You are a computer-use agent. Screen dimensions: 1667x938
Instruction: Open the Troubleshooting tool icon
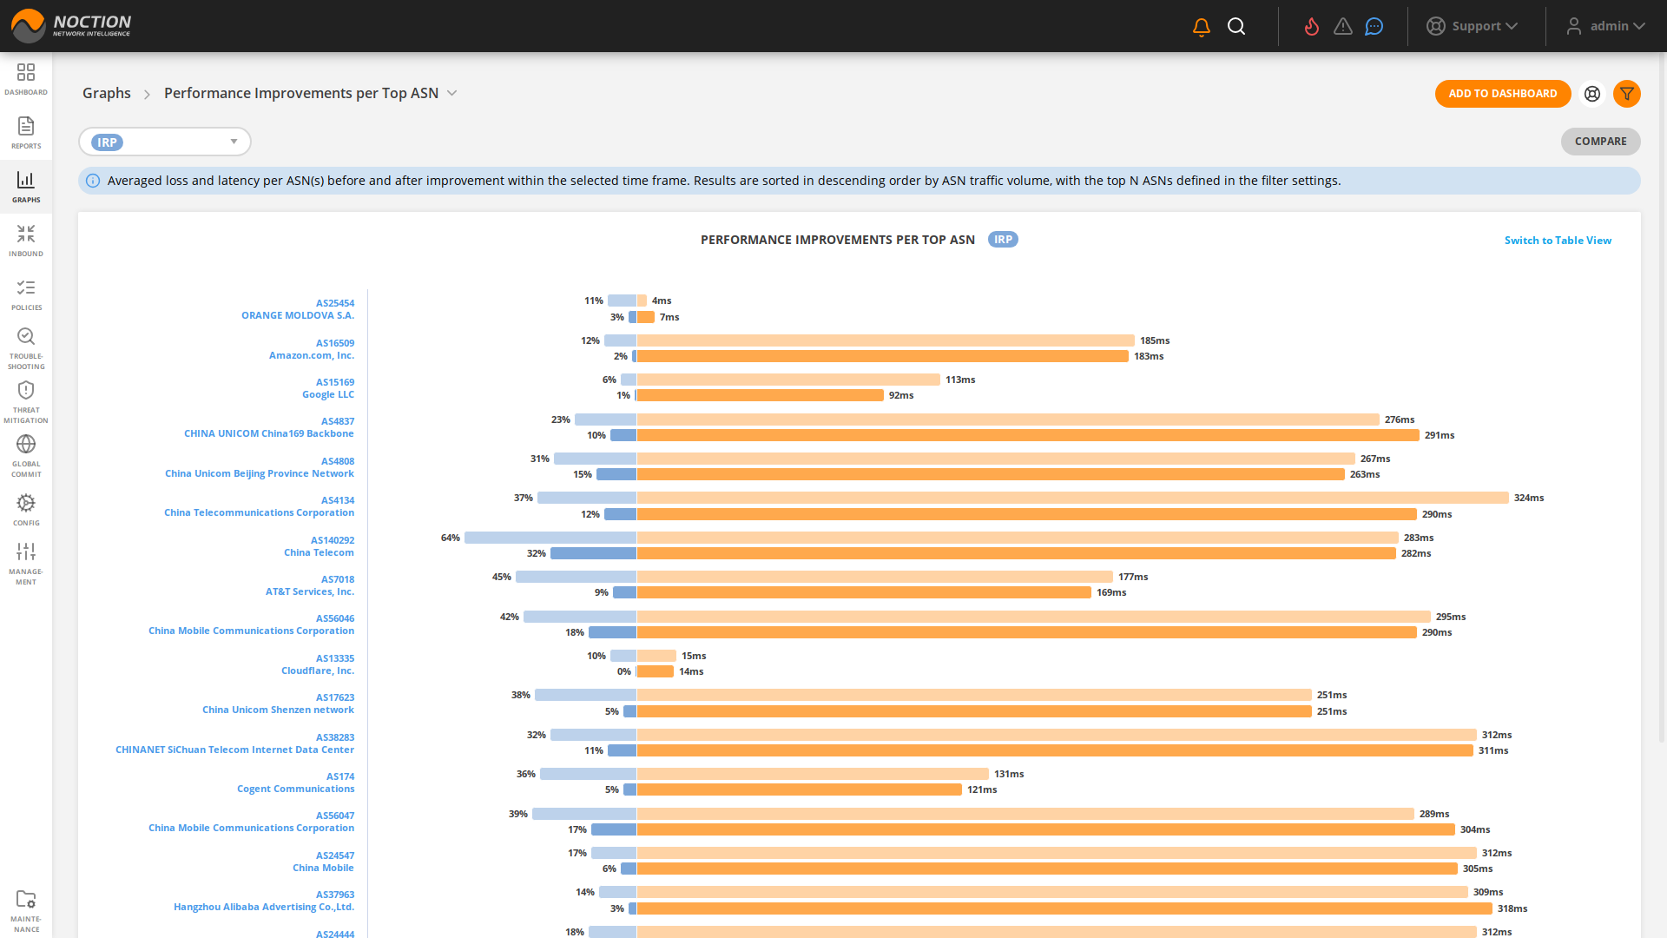[x=26, y=339]
